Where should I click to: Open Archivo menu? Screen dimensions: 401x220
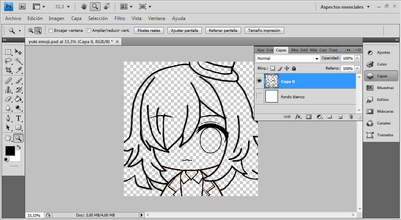point(13,18)
